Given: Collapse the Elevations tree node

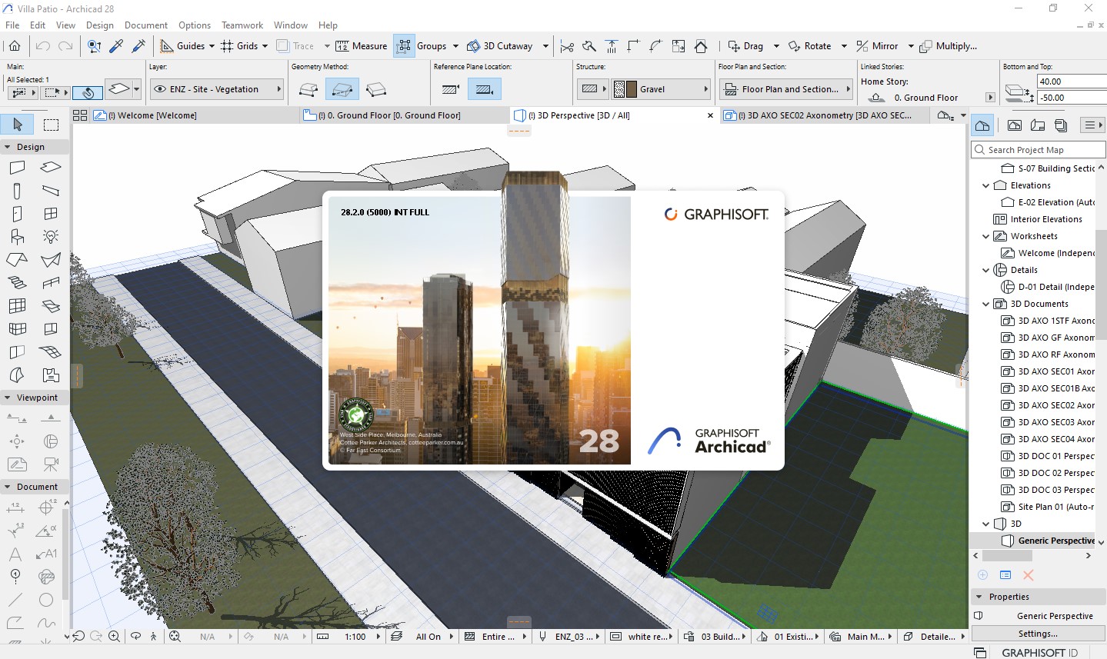Looking at the screenshot, I should 986,185.
